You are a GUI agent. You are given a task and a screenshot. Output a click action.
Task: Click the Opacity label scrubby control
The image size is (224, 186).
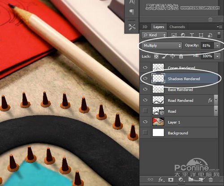pyautogui.click(x=192, y=45)
